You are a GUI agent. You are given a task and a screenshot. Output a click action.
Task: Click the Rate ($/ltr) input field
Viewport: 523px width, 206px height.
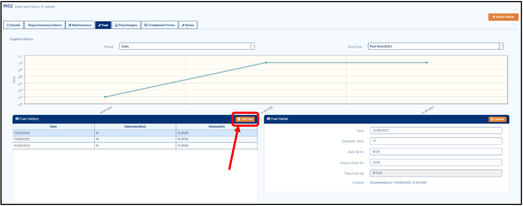[436, 152]
